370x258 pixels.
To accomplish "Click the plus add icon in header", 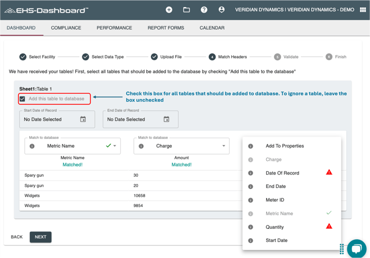I will click(x=169, y=10).
